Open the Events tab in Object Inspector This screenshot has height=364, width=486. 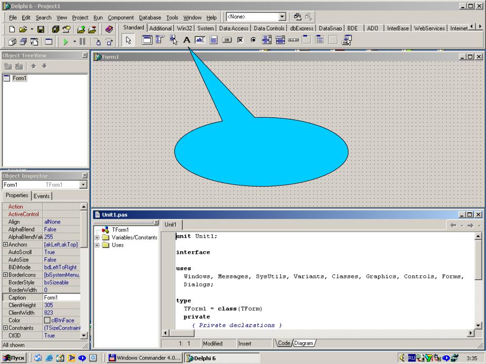point(42,196)
